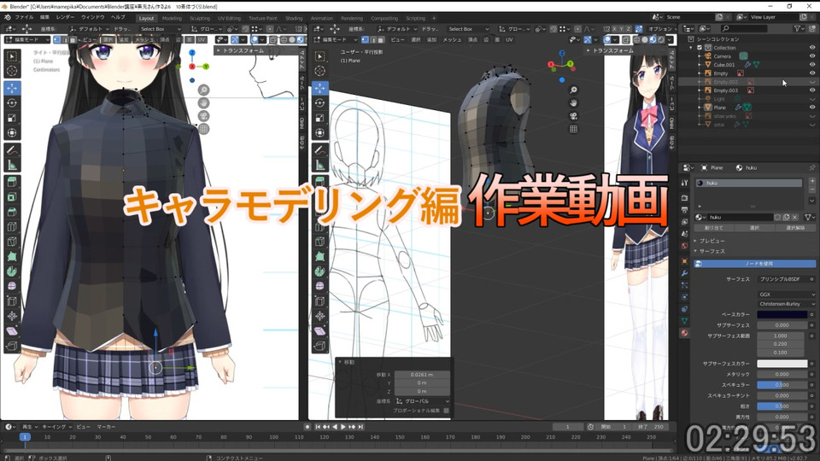Click the Deselect material button
Image resolution: width=820 pixels, height=461 pixels.
795,228
